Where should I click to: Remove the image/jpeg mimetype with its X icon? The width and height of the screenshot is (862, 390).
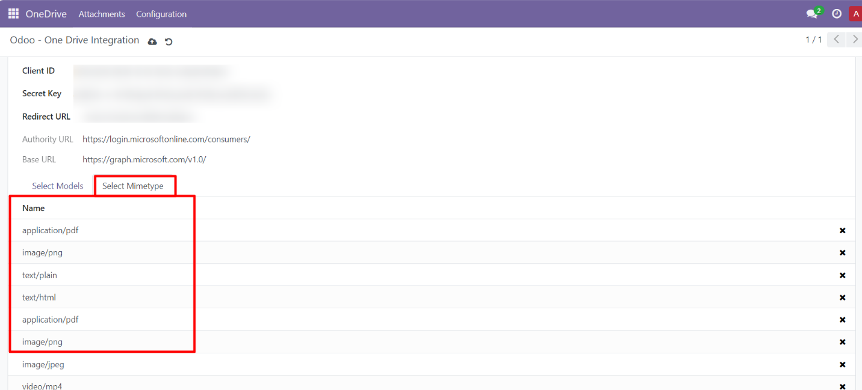842,364
